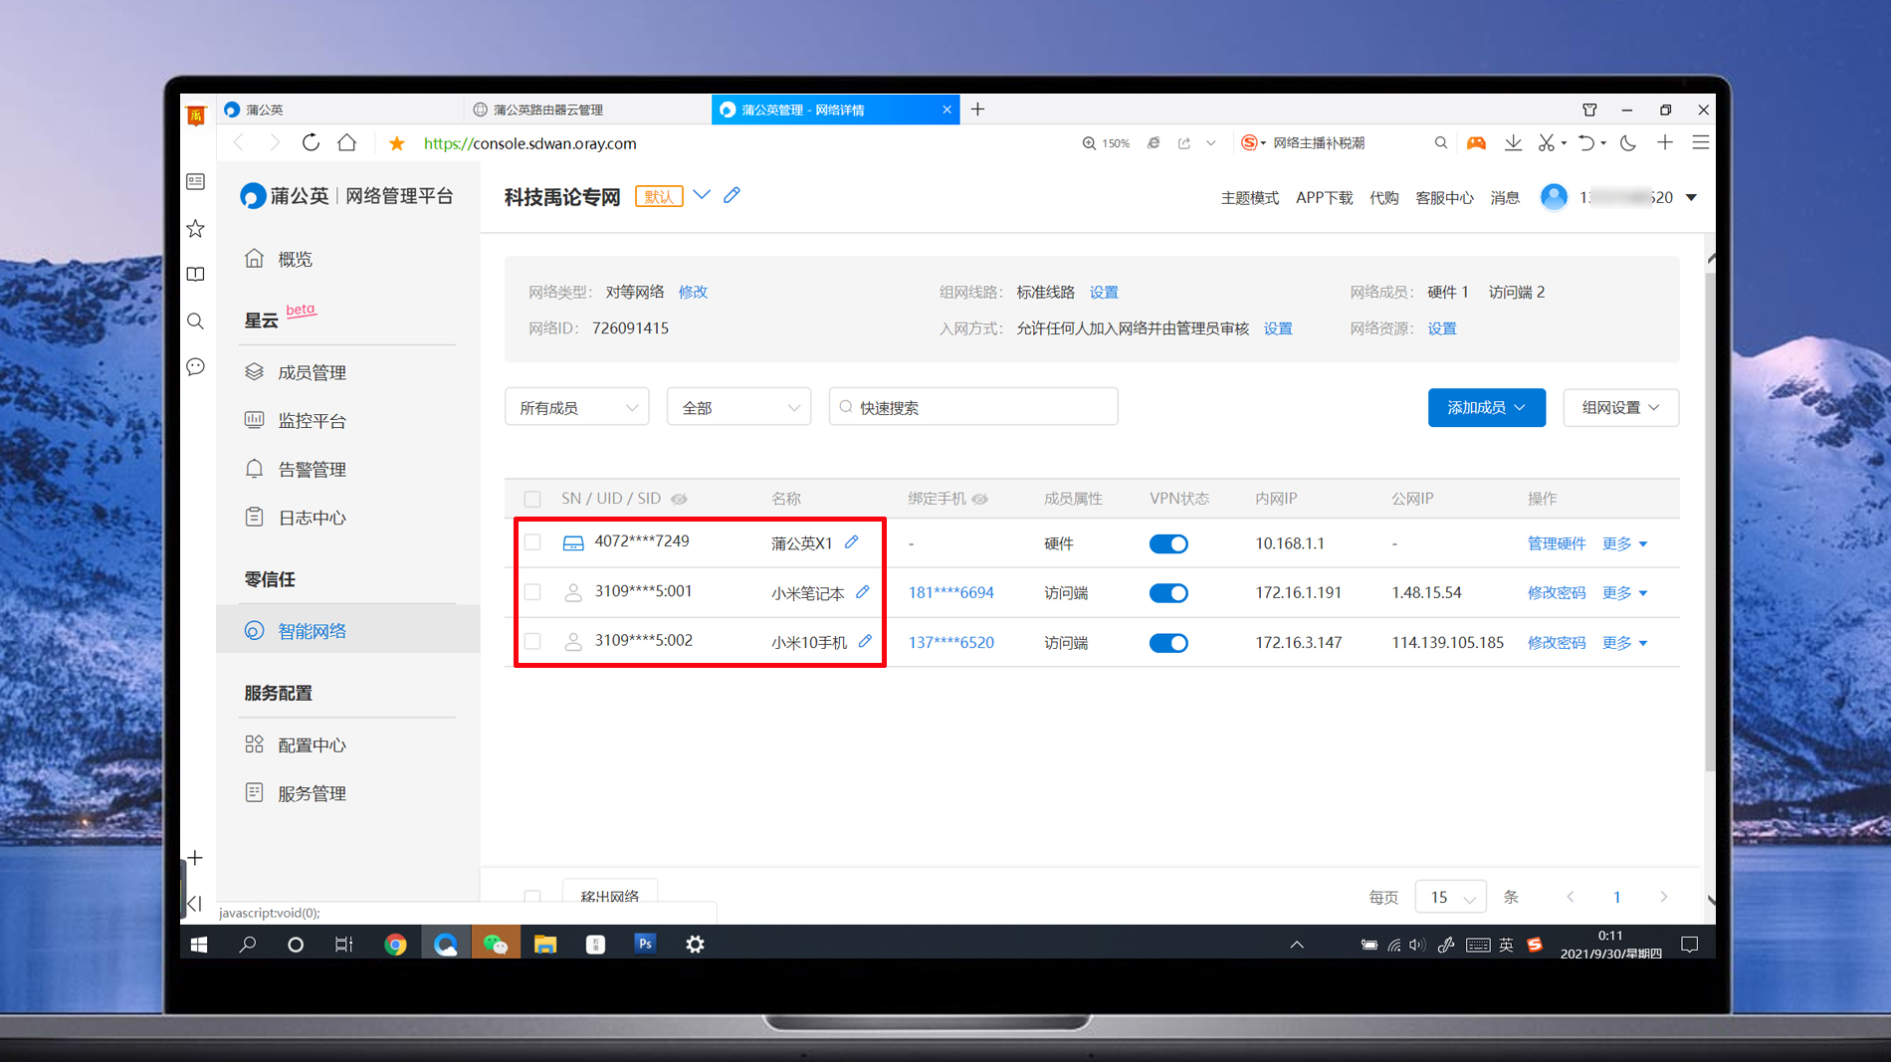Image resolution: width=1891 pixels, height=1062 pixels.
Task: Open 概览 in the left sidebar
Action: pyautogui.click(x=296, y=258)
